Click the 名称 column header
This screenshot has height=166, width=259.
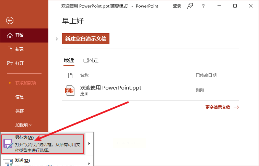coord(84,75)
